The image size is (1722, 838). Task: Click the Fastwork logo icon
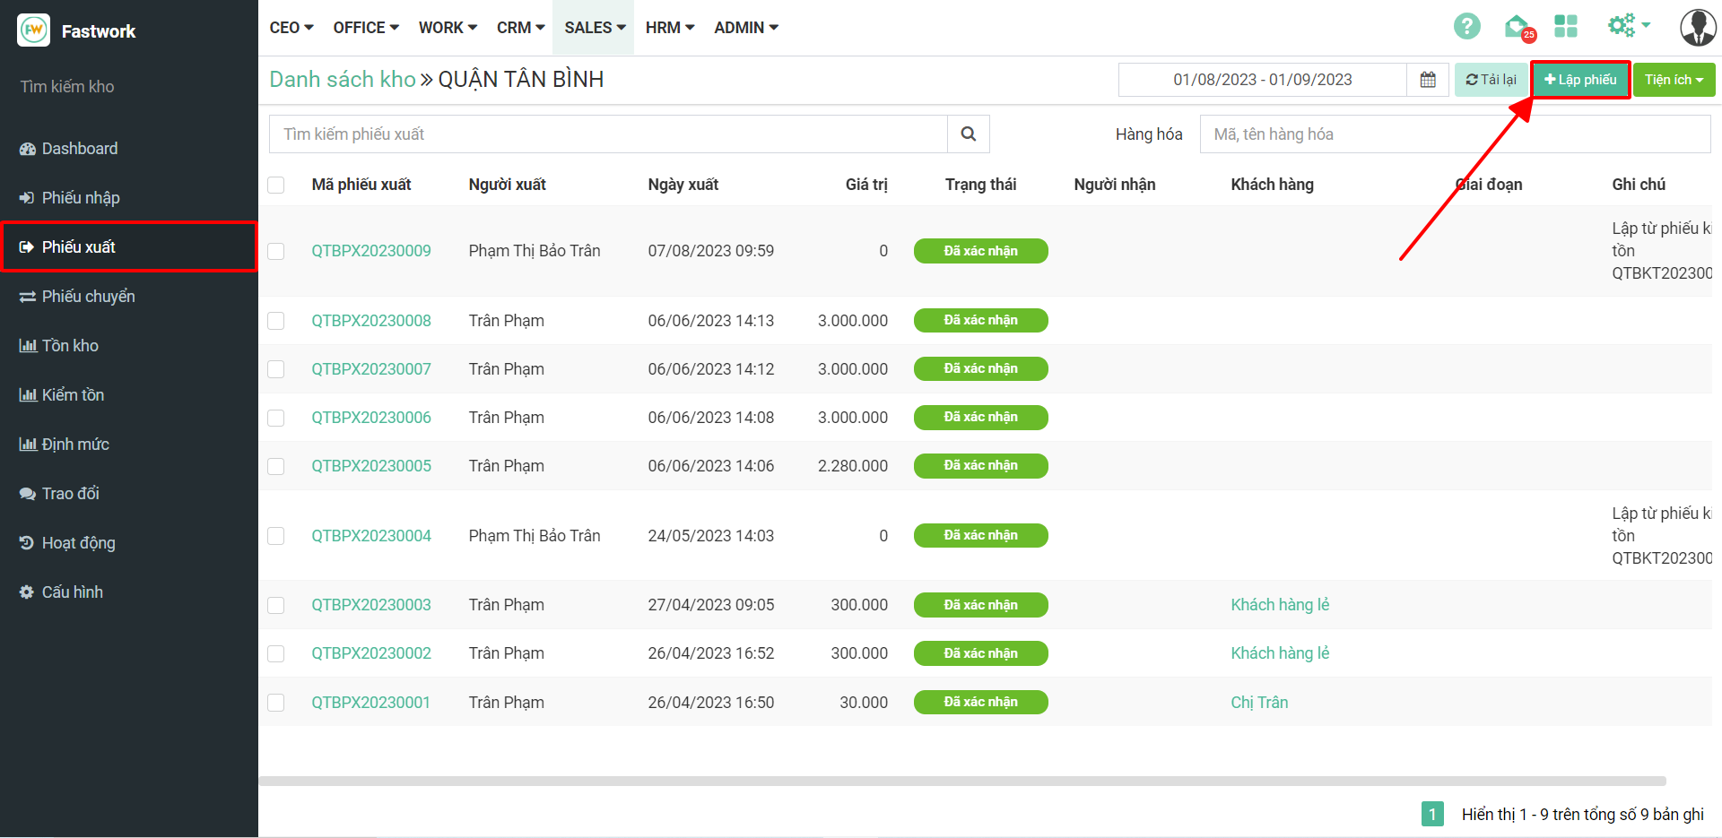tap(34, 30)
